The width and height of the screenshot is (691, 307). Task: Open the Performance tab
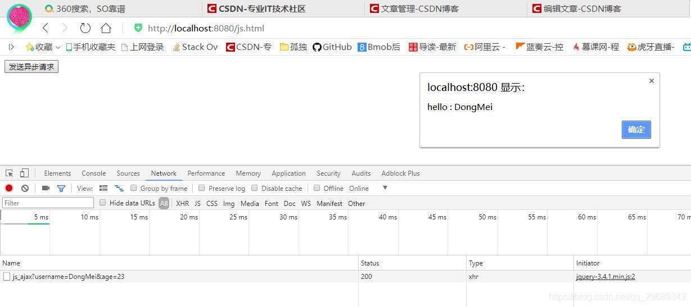206,173
